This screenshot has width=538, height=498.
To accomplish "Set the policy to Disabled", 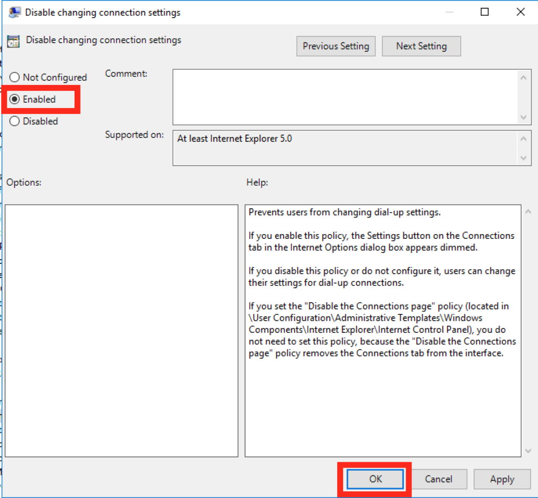I will [x=15, y=121].
